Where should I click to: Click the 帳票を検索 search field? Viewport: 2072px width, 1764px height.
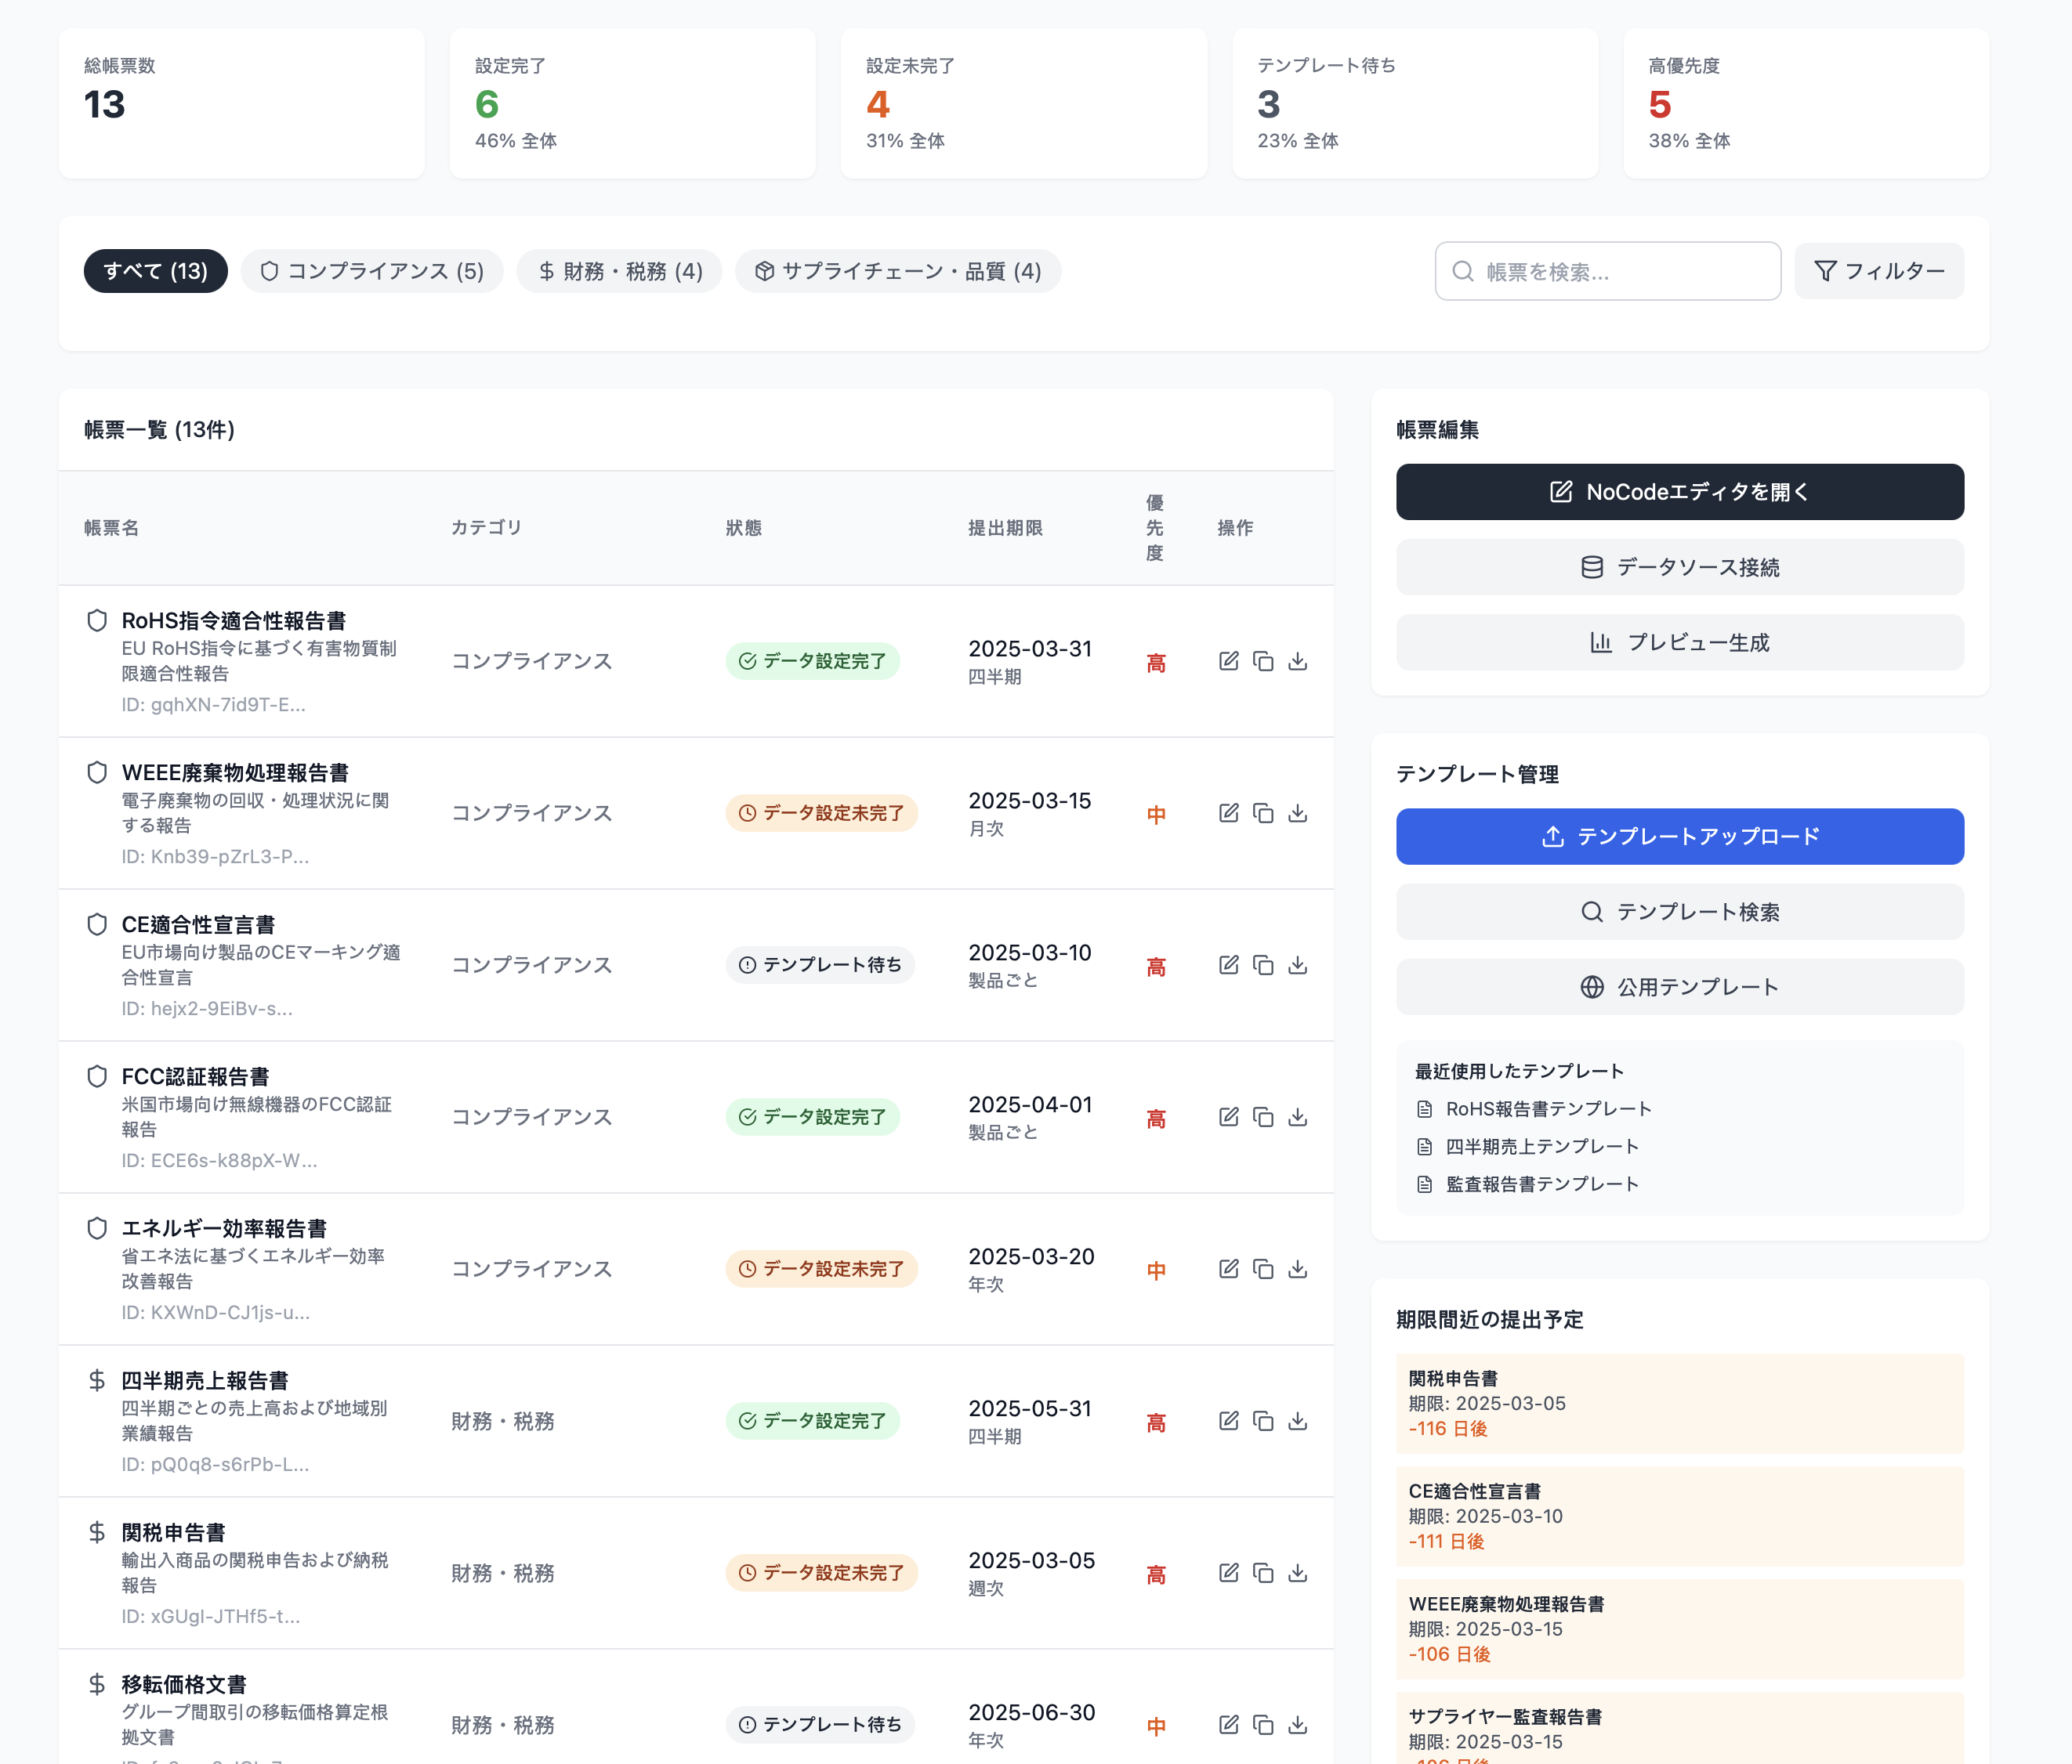1620,271
